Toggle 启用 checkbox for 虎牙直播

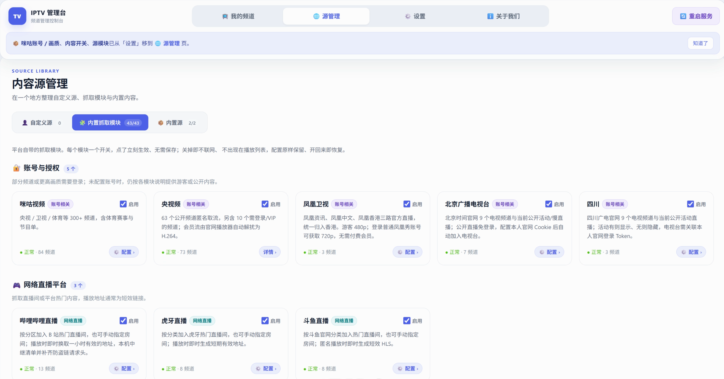[265, 320]
